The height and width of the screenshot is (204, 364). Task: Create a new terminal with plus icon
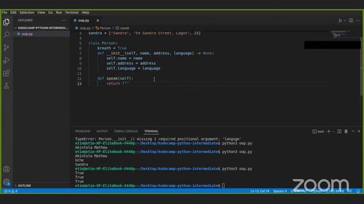click(329, 131)
